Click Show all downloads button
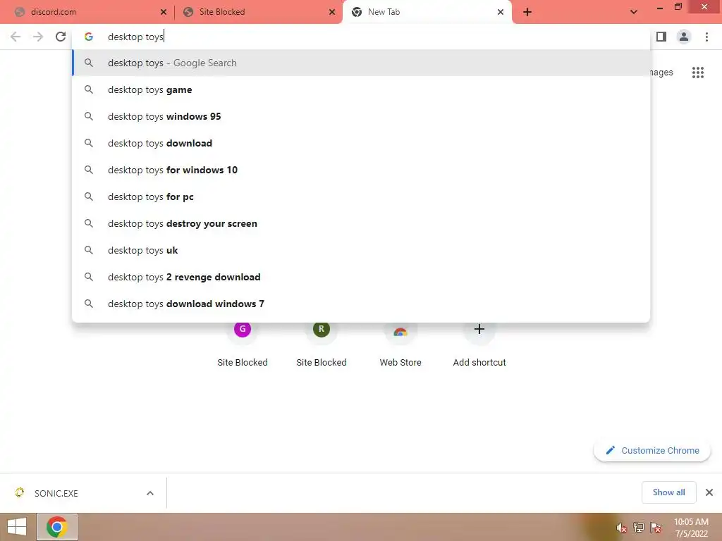722x541 pixels. [x=668, y=492]
